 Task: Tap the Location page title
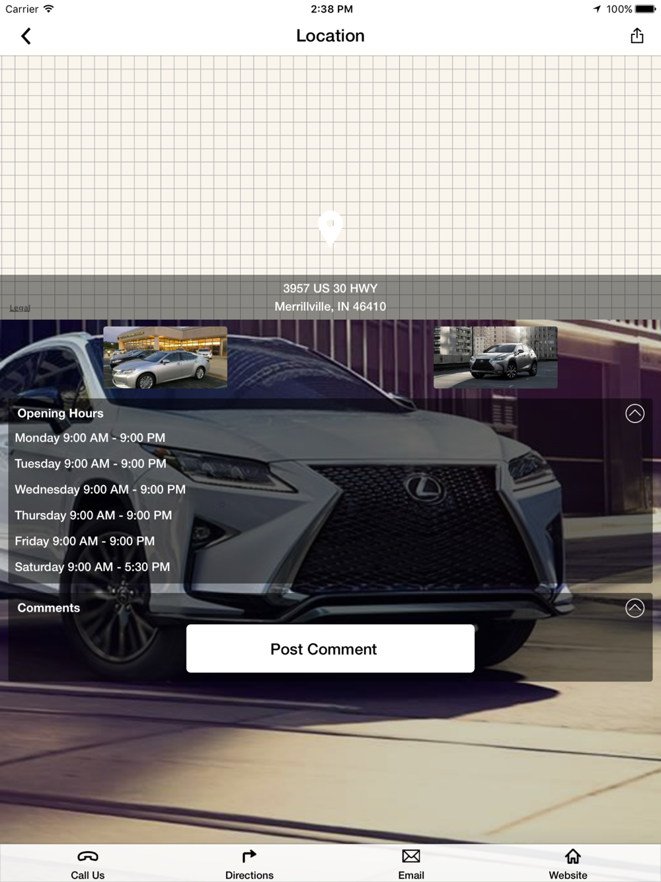click(x=330, y=36)
